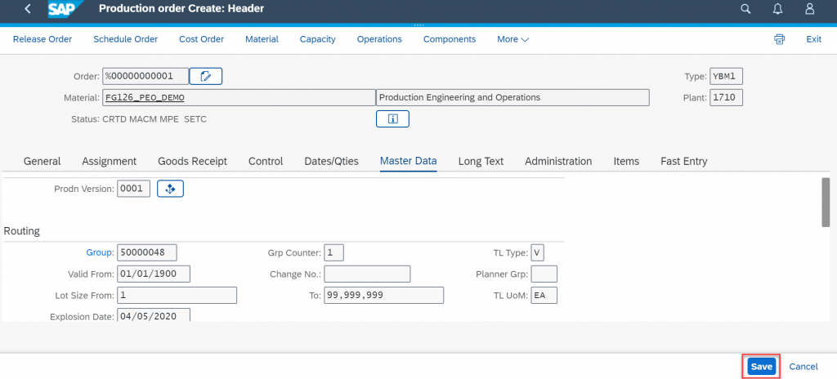Click the routing Group field 50000048
Viewport: 837px width, 379px height.
coord(147,252)
